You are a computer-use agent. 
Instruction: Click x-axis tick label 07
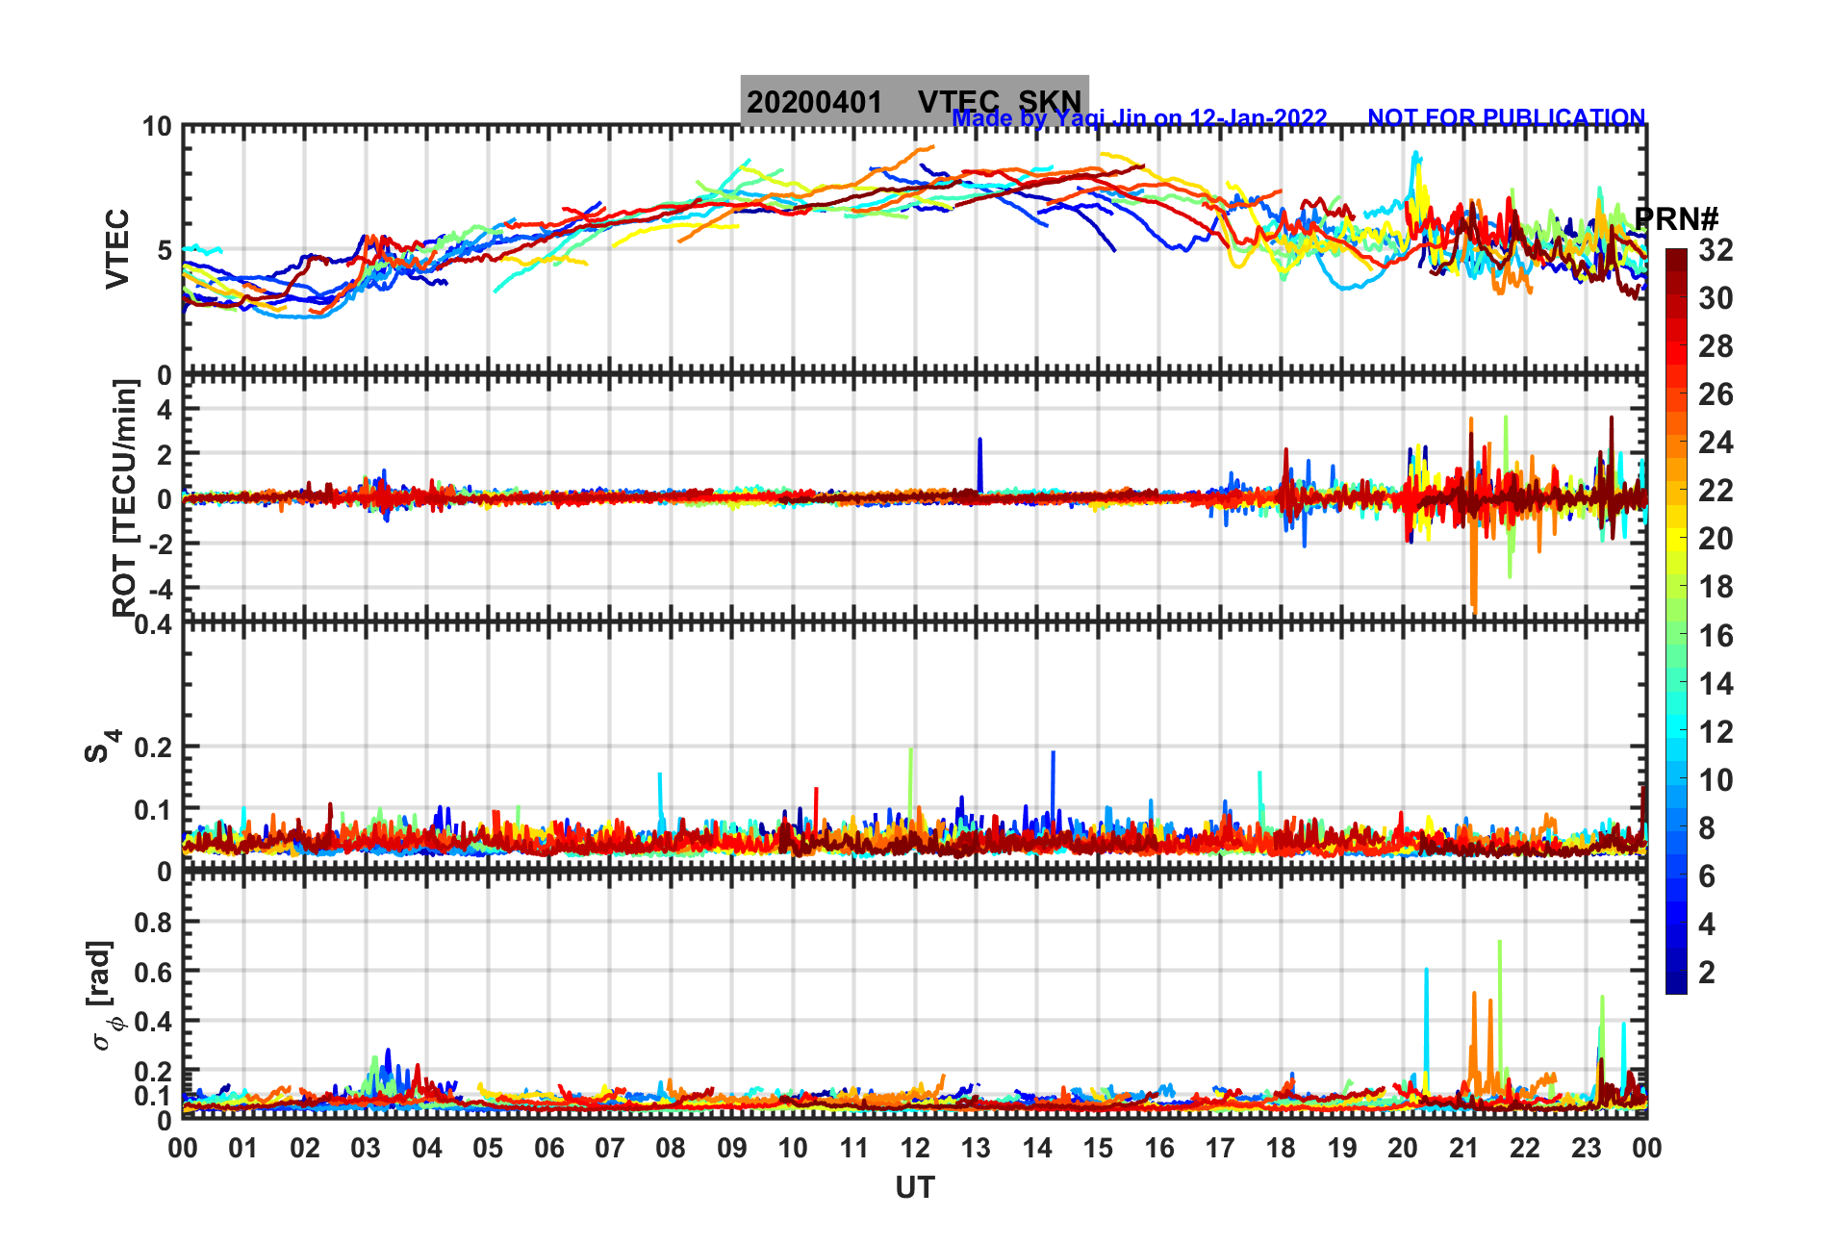610,1148
